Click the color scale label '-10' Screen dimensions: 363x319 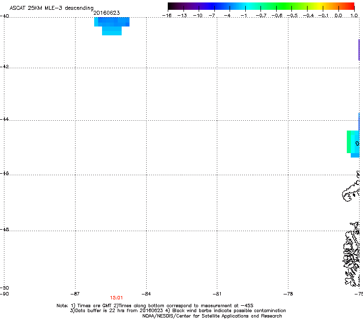click(x=198, y=16)
